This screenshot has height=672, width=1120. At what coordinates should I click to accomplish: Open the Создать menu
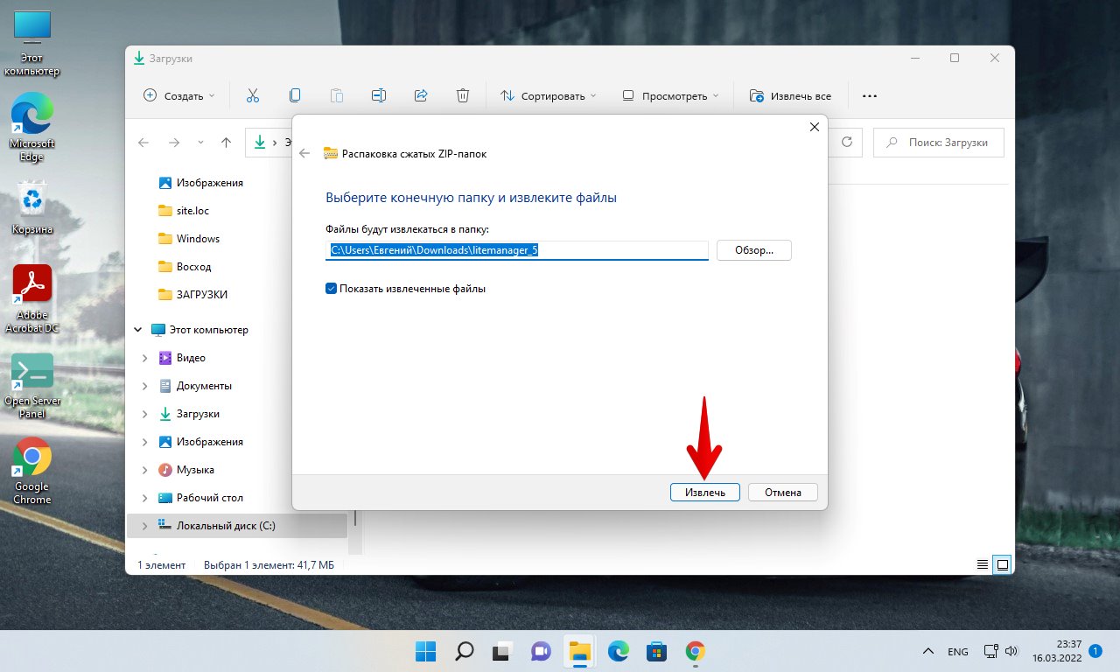coord(179,95)
